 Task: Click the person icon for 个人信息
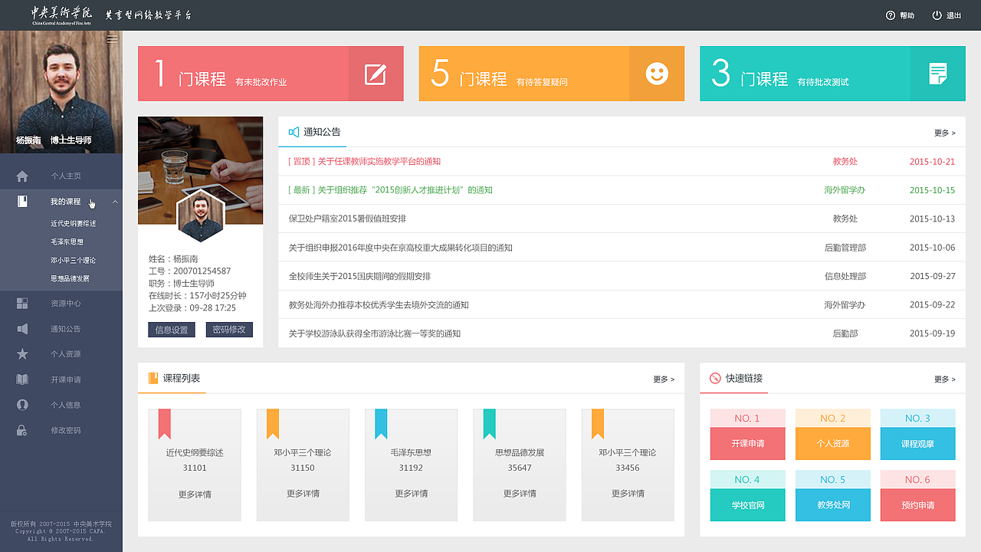pos(22,405)
